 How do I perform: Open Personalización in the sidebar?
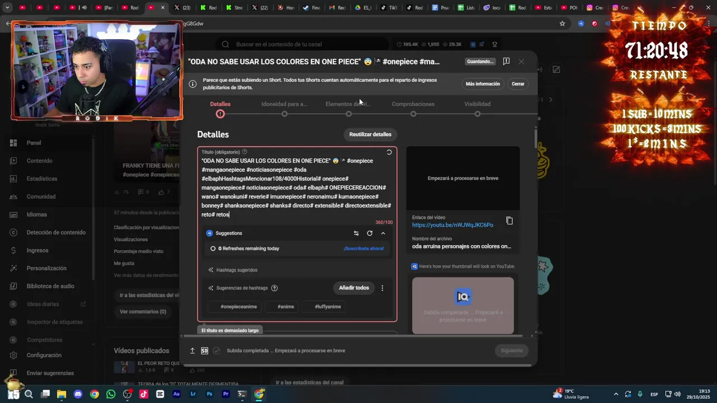pos(46,268)
